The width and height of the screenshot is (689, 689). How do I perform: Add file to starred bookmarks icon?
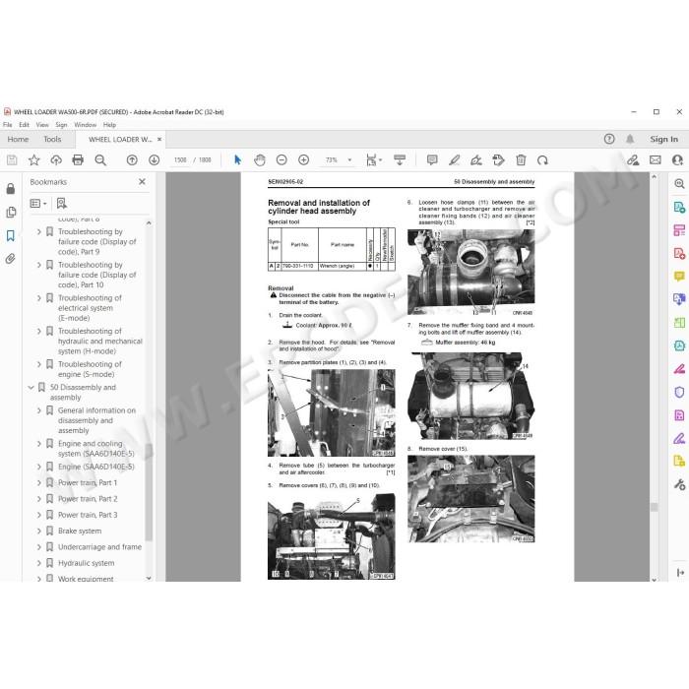(33, 160)
